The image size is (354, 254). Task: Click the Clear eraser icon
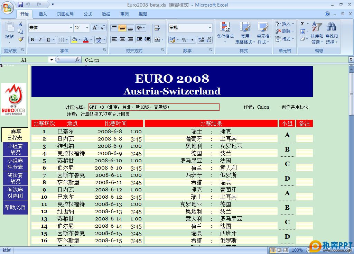pos(303,39)
